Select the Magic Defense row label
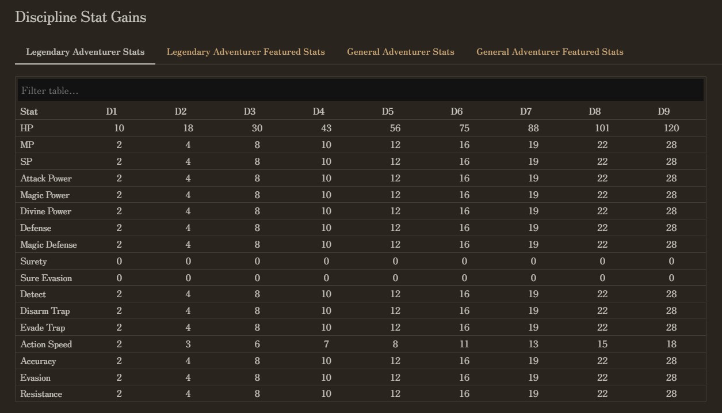 48,244
